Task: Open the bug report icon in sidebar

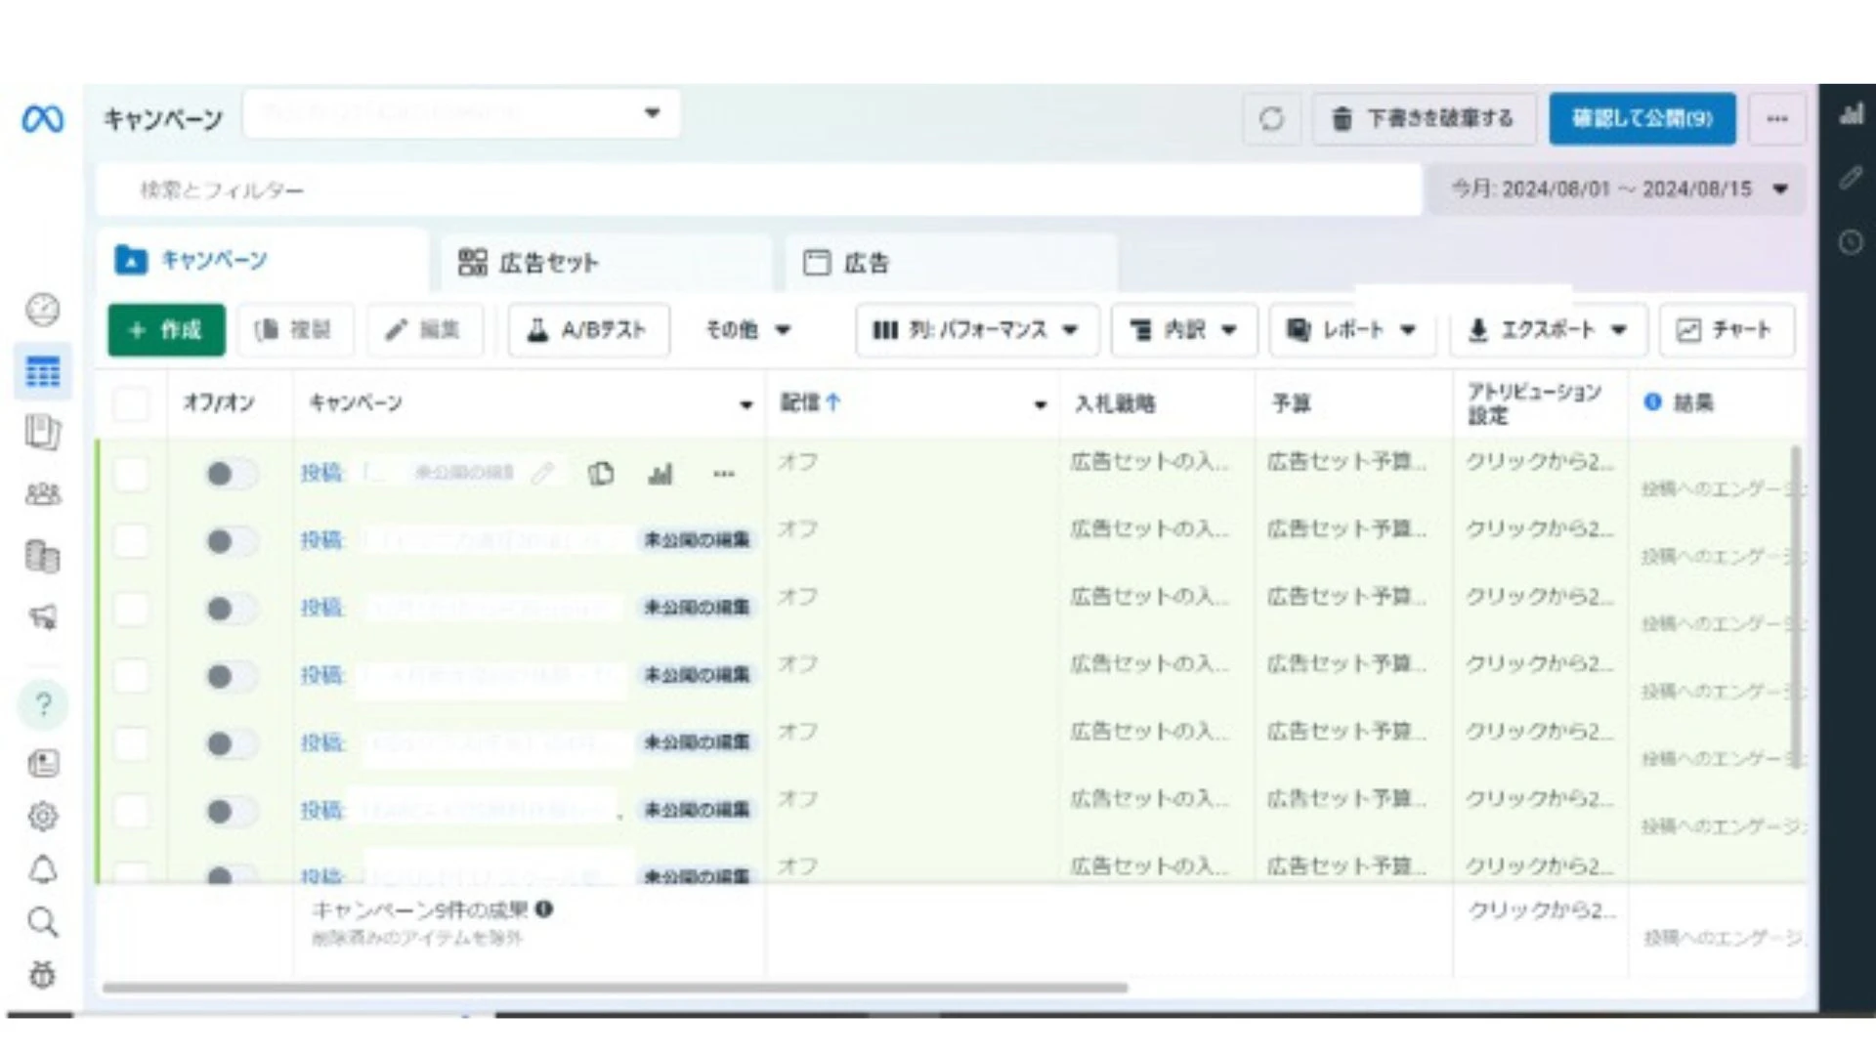Action: (x=43, y=974)
